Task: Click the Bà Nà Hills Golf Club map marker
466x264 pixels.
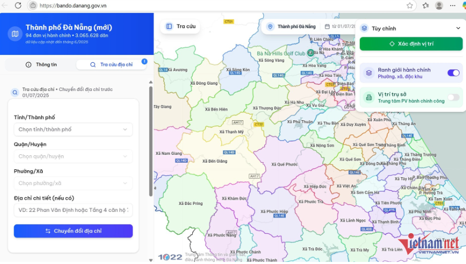Action: (311, 53)
